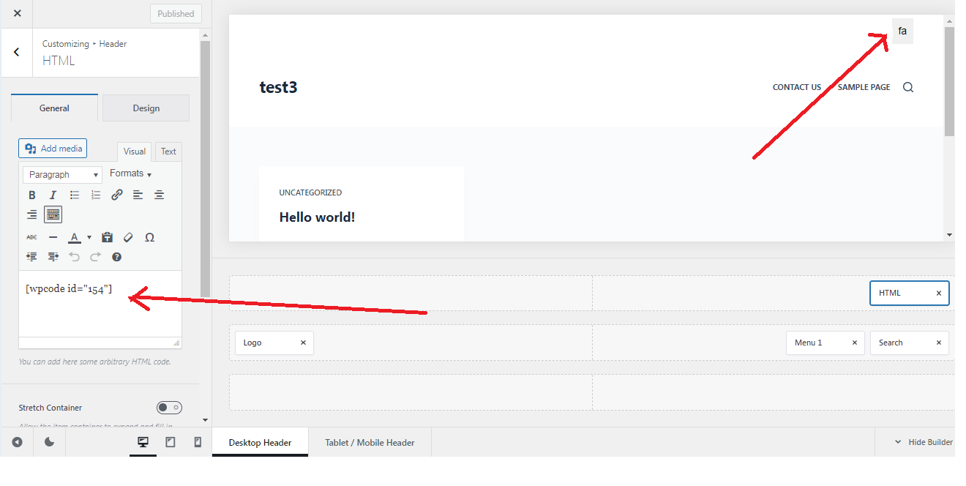Select the Tablet / Mobile Header tab
966x486 pixels.
coord(370,442)
